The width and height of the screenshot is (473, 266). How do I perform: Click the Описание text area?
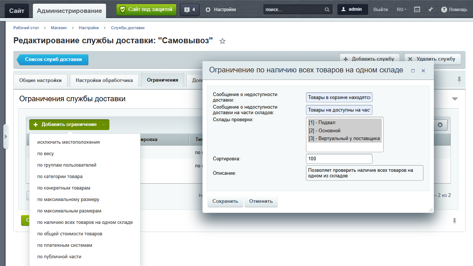[365, 173]
